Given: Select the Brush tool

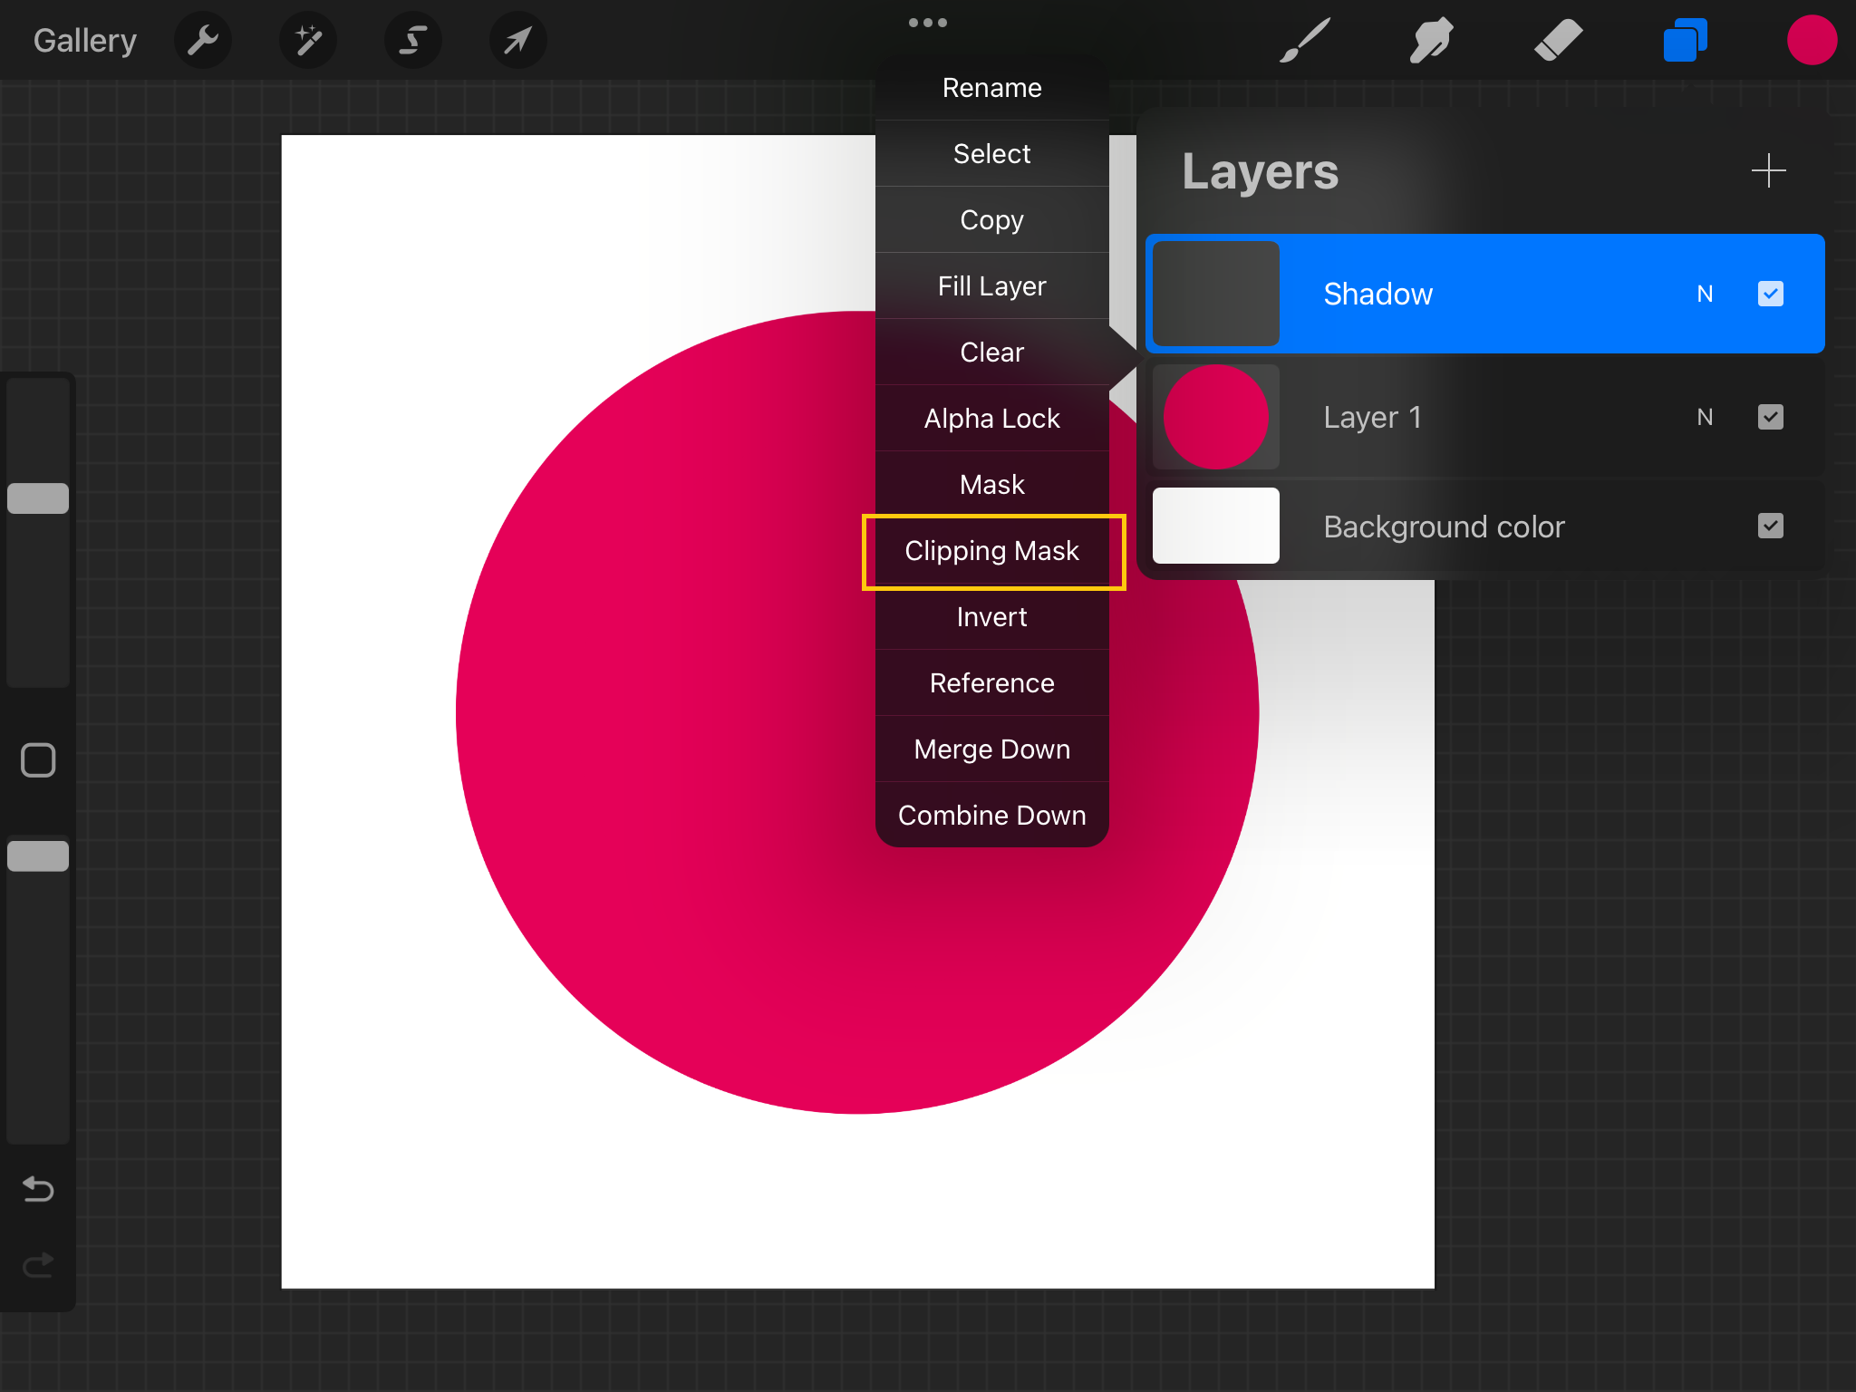Looking at the screenshot, I should click(1303, 40).
